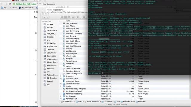Click Documents in Finder path bar
Image resolution: width=191 pixels, height=107 pixels.
point(107,102)
